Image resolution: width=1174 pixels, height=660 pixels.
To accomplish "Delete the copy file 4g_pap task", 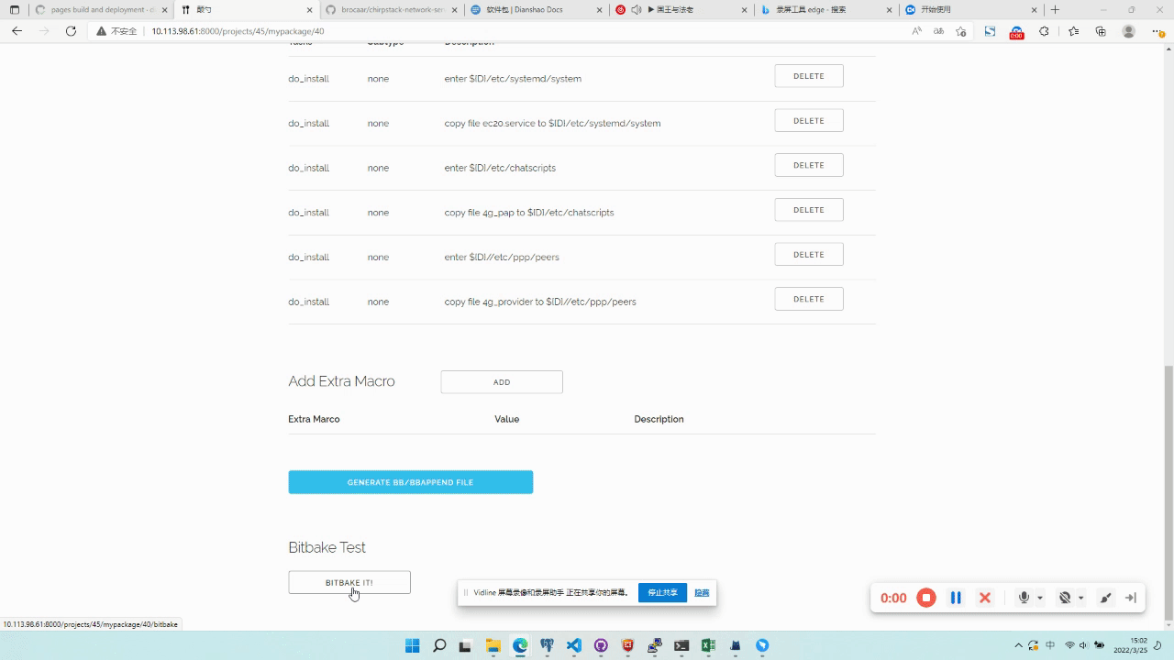I will coord(809,210).
